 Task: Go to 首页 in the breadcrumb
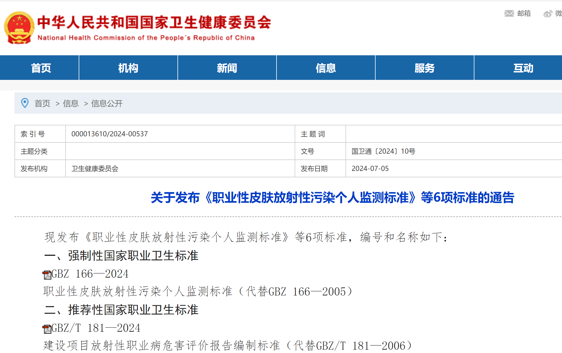[x=42, y=104]
